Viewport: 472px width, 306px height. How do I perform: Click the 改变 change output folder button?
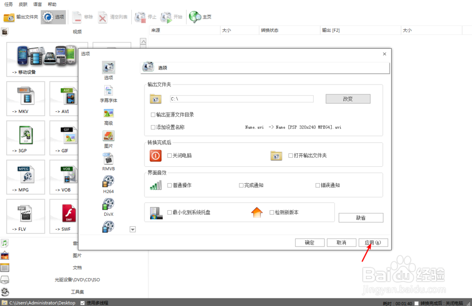click(x=348, y=98)
